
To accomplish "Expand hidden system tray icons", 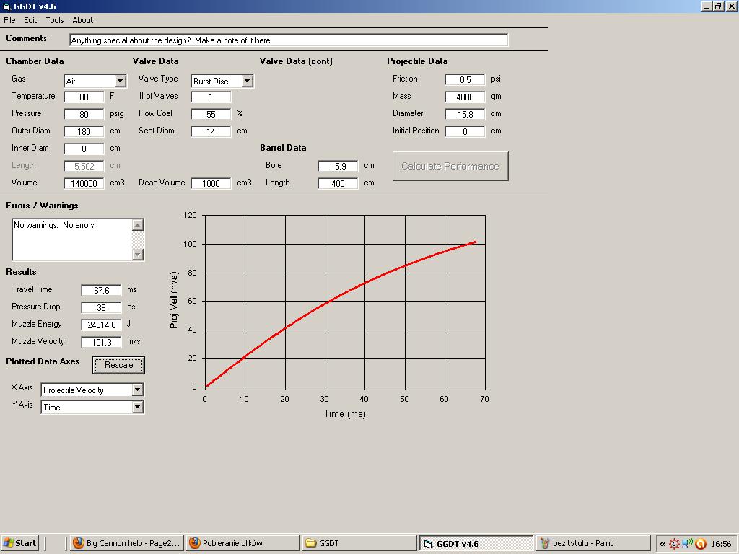I will (662, 544).
